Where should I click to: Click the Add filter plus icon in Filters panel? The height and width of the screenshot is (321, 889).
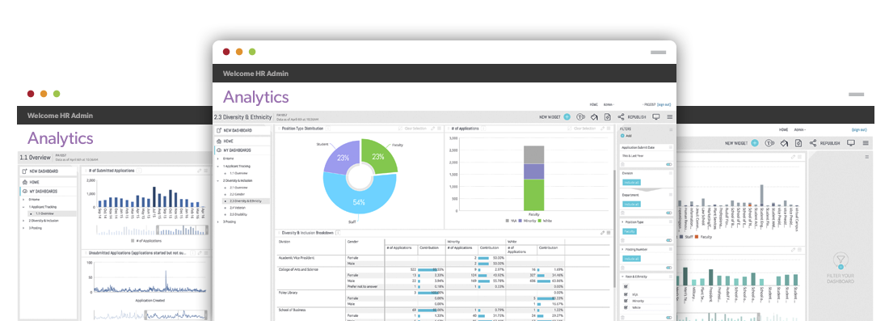[x=622, y=136]
